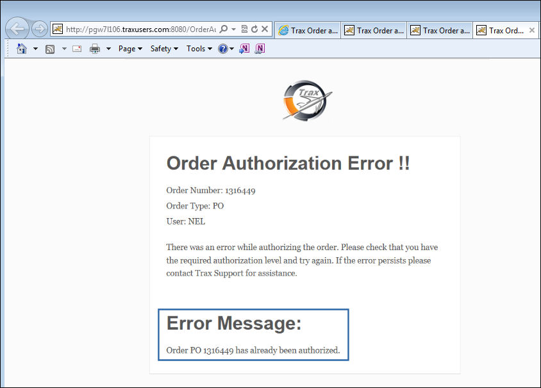
Task: Click the Read Mail envelope icon
Action: (x=77, y=49)
